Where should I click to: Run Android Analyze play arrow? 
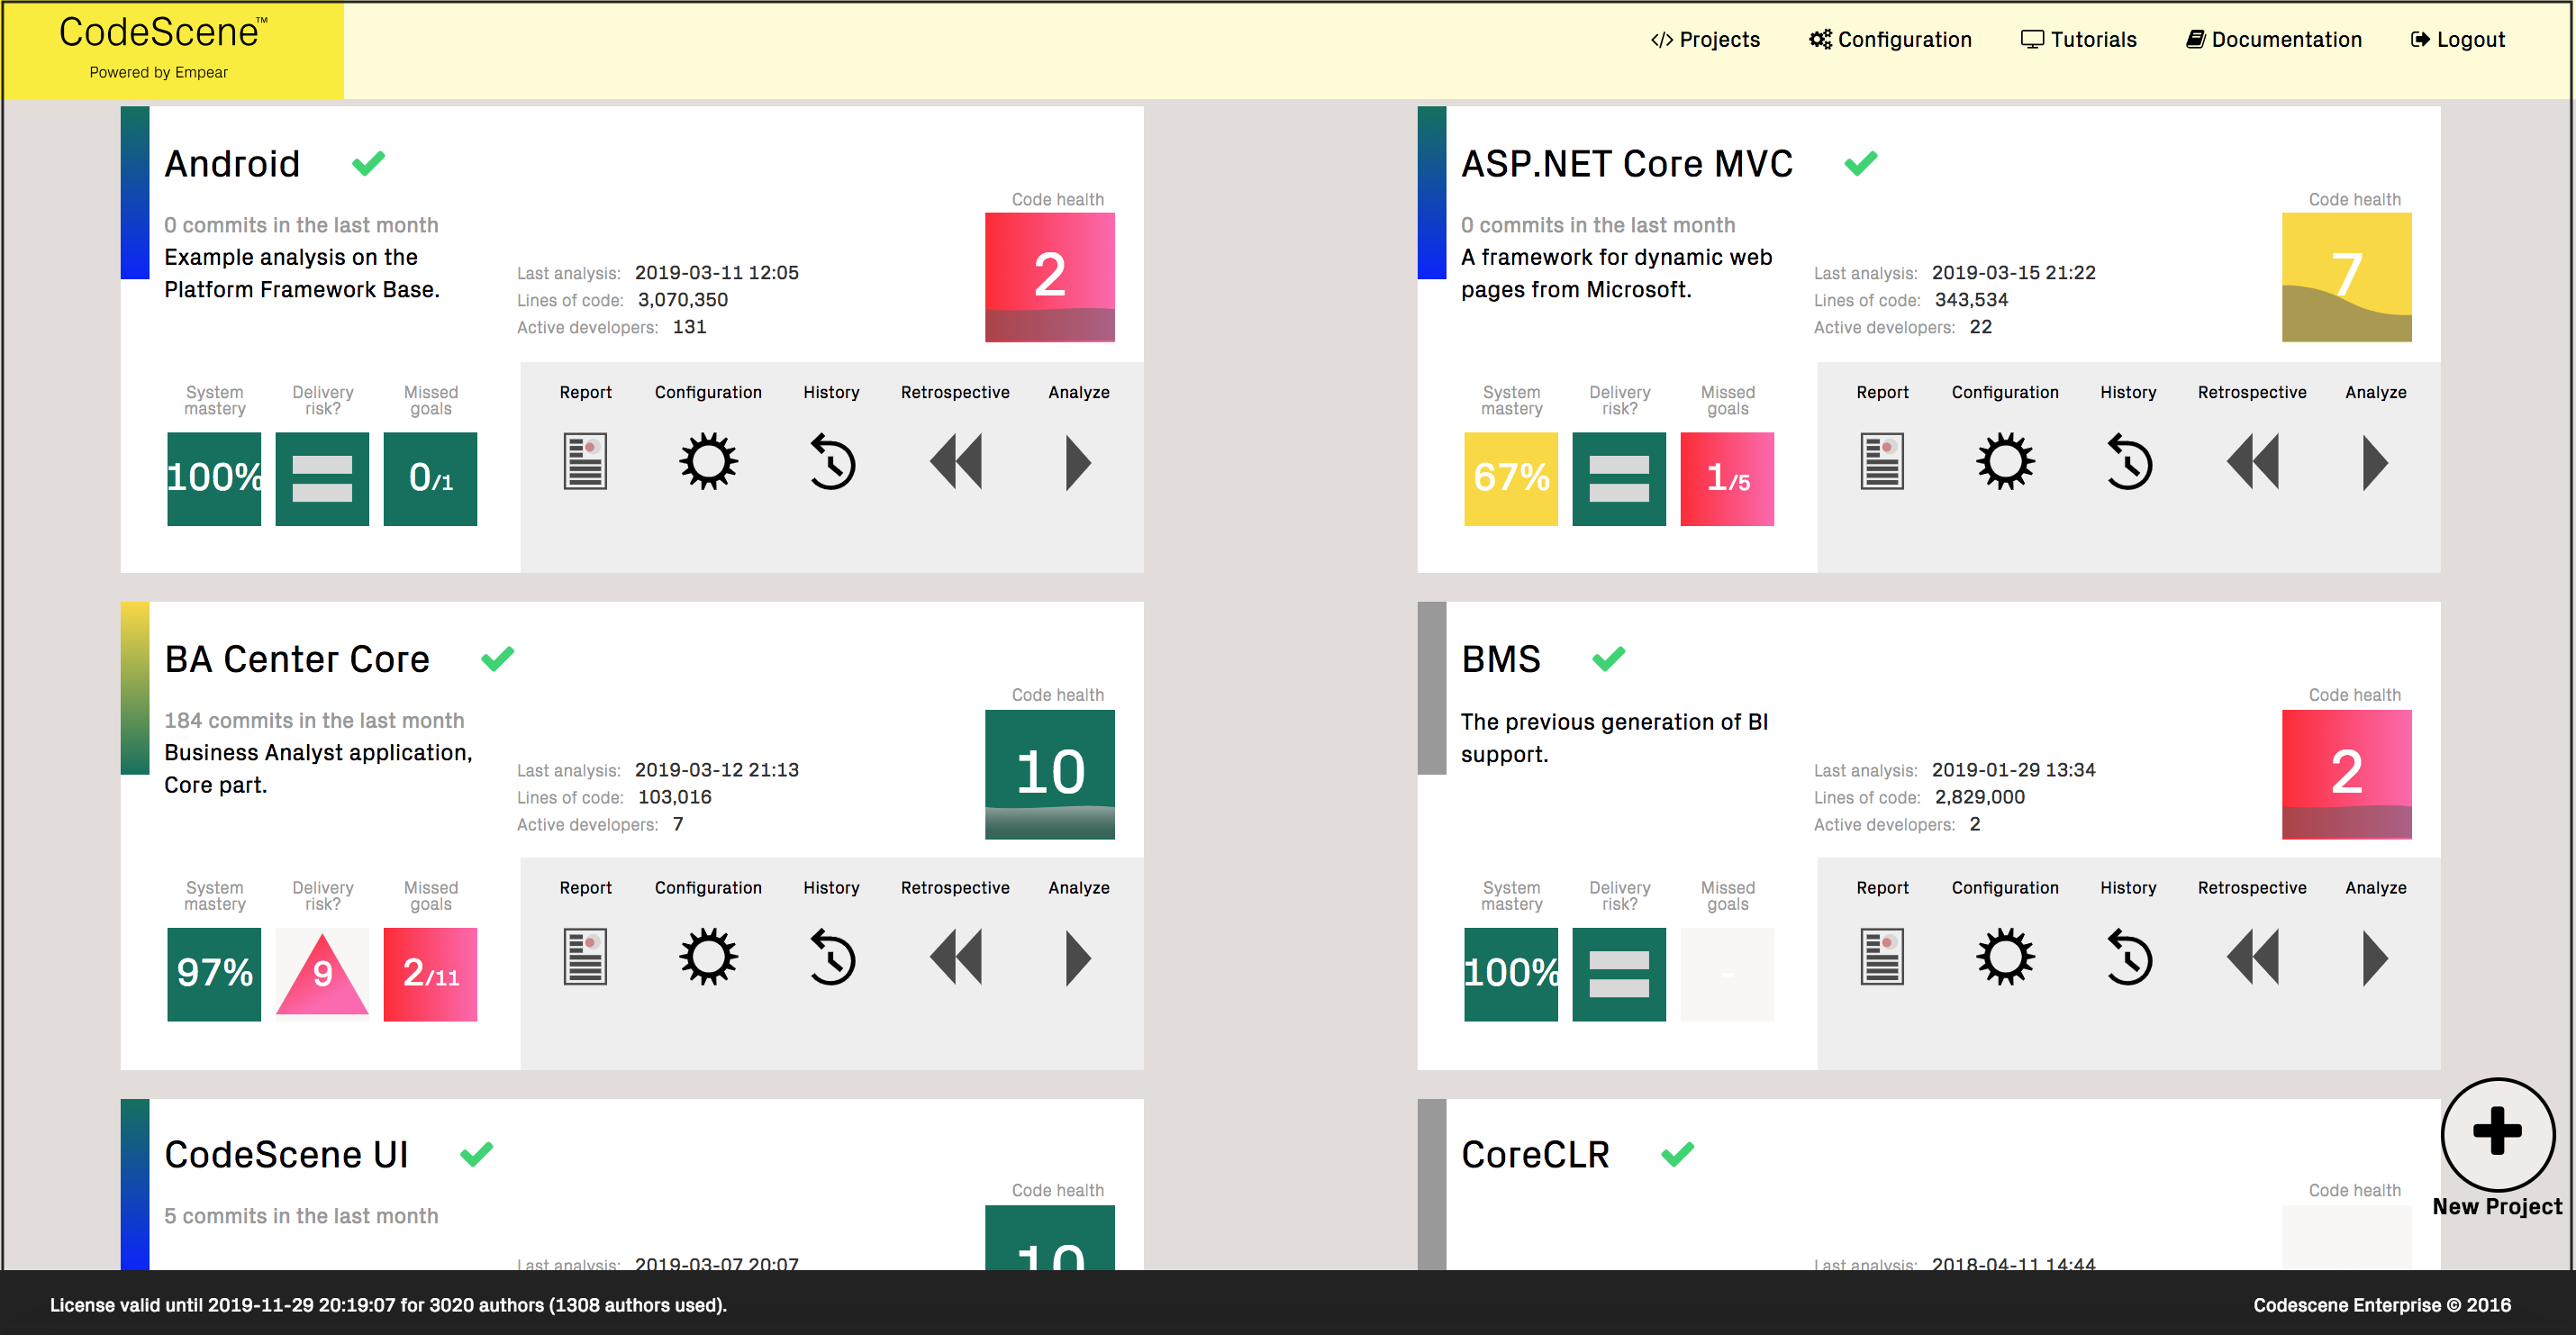click(x=1078, y=461)
